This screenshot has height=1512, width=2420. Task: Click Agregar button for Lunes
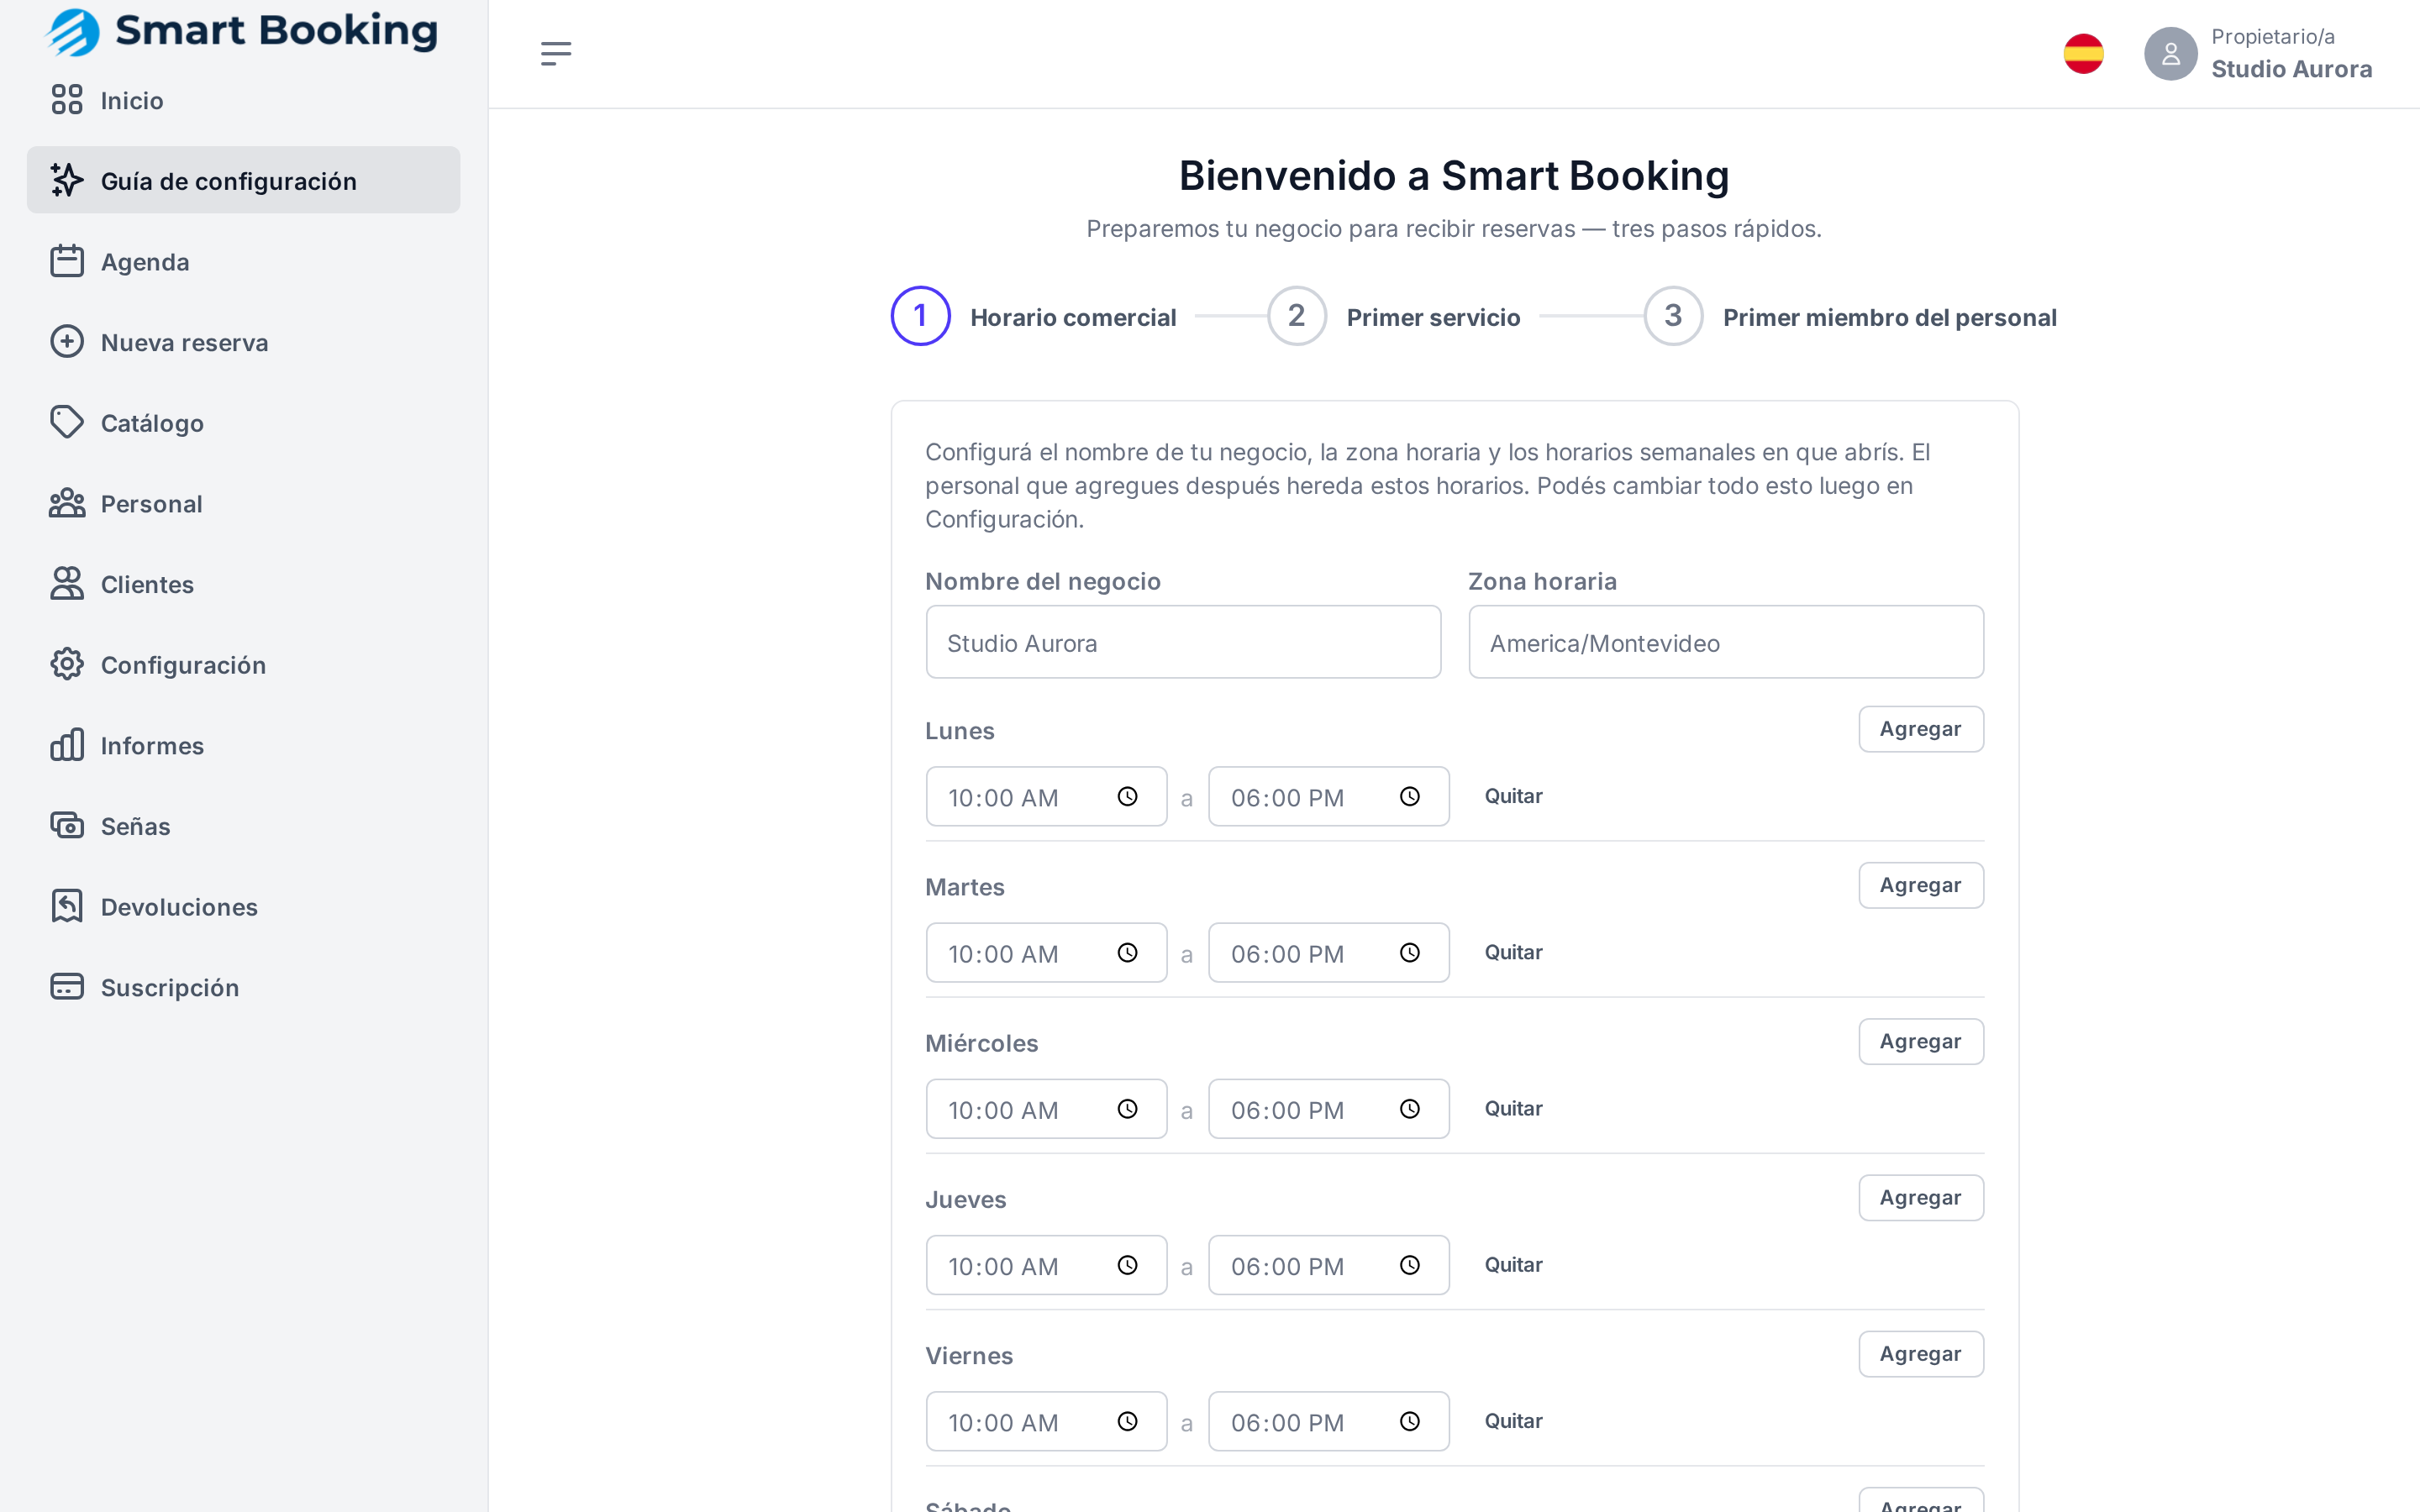tap(1921, 729)
